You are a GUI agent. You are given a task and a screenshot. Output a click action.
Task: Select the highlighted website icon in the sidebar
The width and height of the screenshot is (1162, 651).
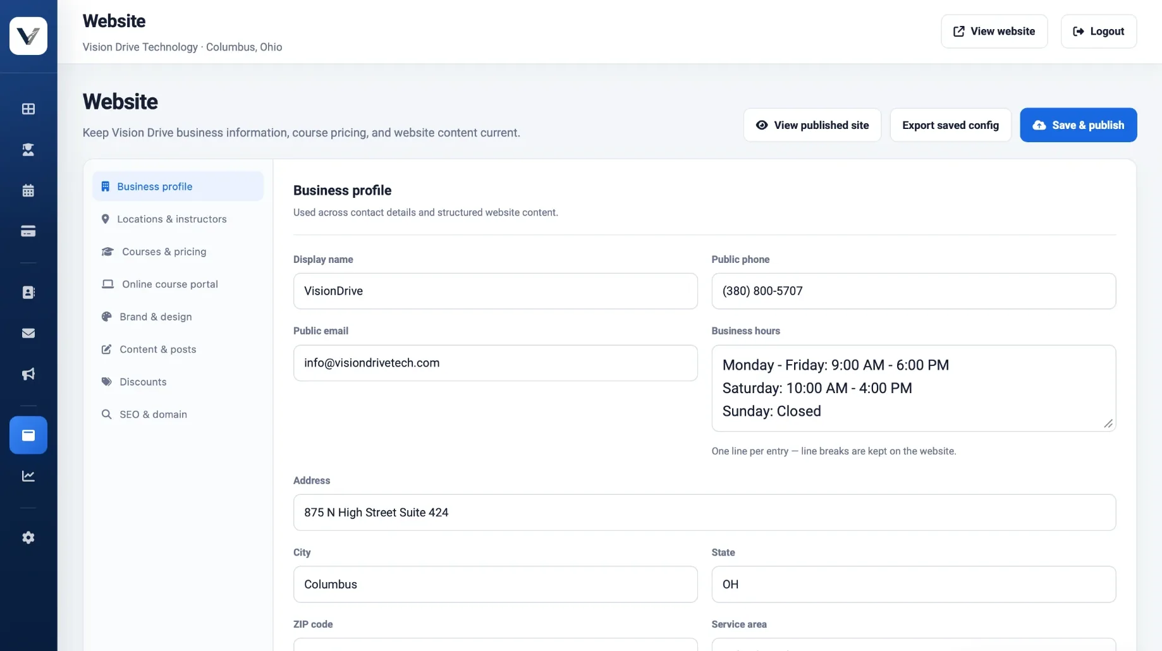tap(28, 435)
